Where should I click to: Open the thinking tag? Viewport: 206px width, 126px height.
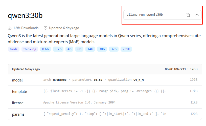tap(30, 49)
